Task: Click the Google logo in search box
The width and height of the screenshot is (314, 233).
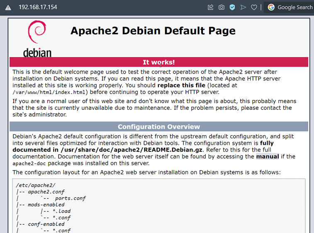Action: [271, 7]
